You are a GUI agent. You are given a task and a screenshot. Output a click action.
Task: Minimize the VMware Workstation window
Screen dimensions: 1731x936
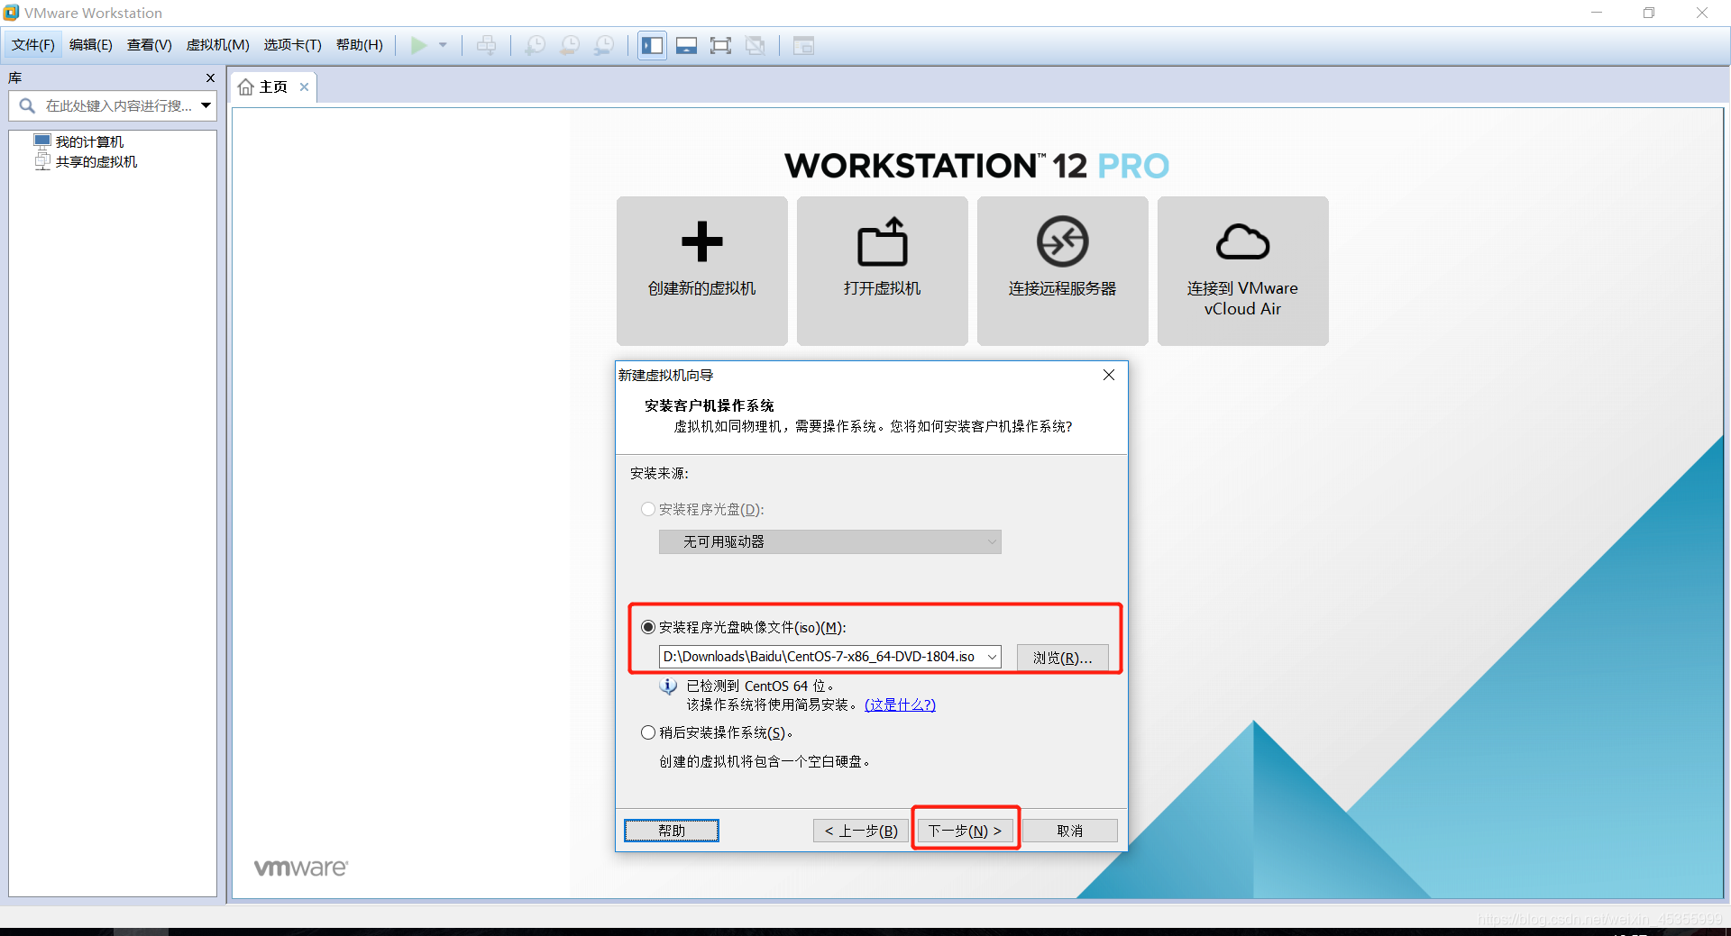point(1597,13)
